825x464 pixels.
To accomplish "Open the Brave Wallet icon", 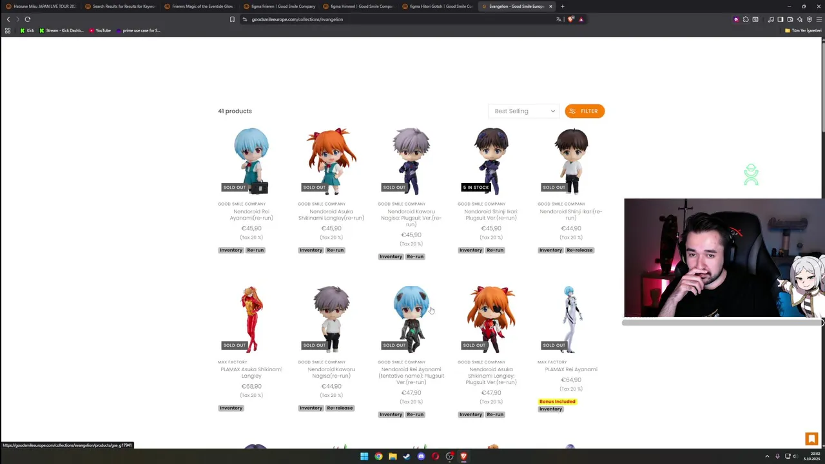I will coord(790,19).
